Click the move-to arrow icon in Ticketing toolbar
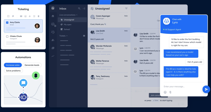Image resolution: width=211 pixels, height=112 pixels. [x=34, y=16]
